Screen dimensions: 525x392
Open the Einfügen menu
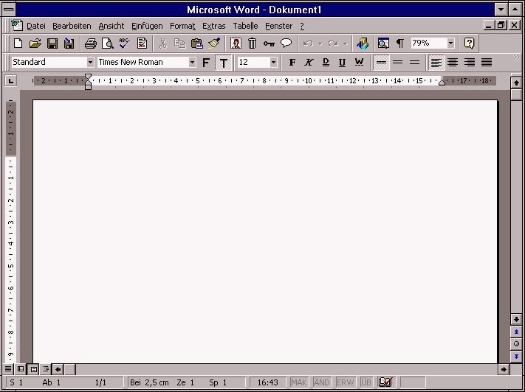pyautogui.click(x=147, y=26)
